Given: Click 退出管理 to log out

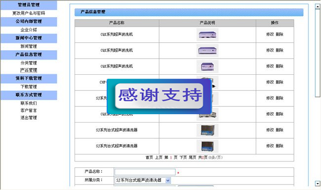Looking at the screenshot, I should click(29, 118).
